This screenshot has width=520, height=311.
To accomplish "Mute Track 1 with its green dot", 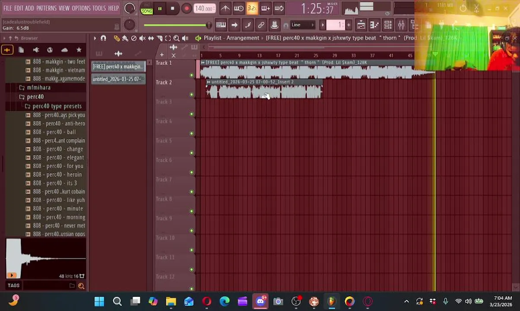I will click(192, 75).
